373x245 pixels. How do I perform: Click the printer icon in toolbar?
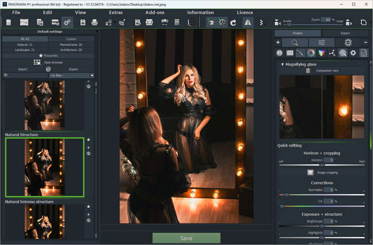coord(95,22)
